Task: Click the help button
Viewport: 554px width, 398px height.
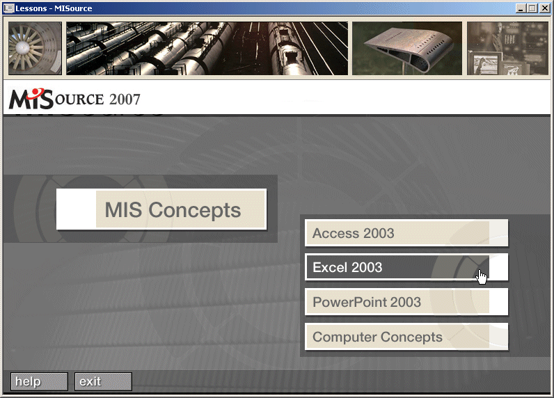Action: tap(39, 381)
